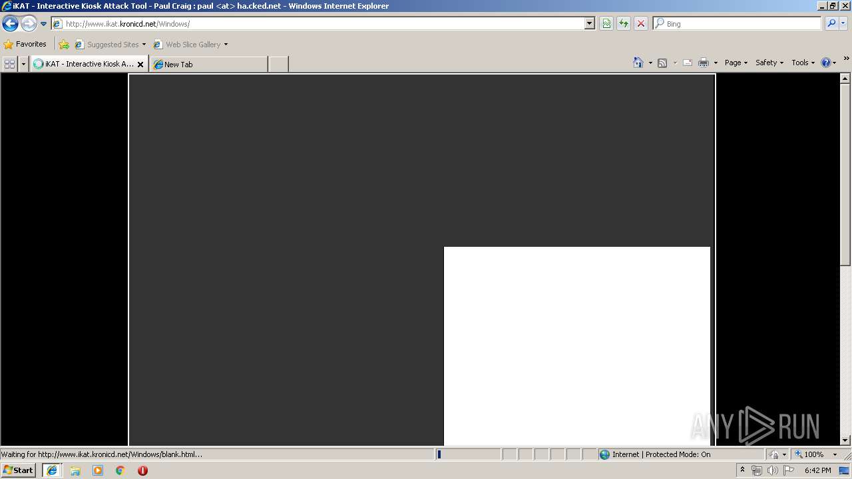Image resolution: width=852 pixels, height=479 pixels.
Task: Expand the tab list dropdown arrow
Action: click(23, 64)
